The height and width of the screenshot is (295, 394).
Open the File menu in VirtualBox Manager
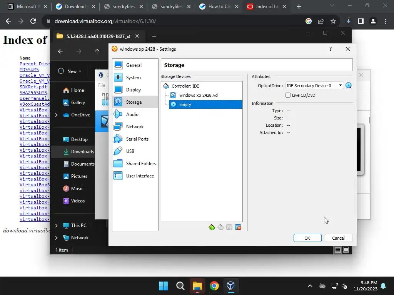click(x=102, y=85)
